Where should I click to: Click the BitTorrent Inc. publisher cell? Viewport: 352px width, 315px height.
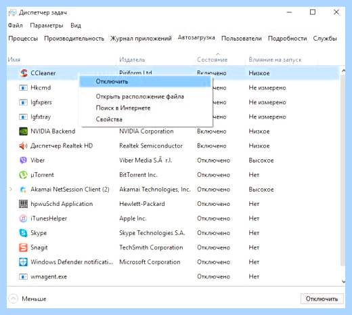point(138,175)
